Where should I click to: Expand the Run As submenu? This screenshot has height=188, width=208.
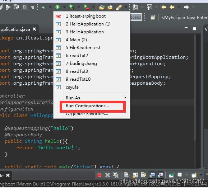point(92,98)
